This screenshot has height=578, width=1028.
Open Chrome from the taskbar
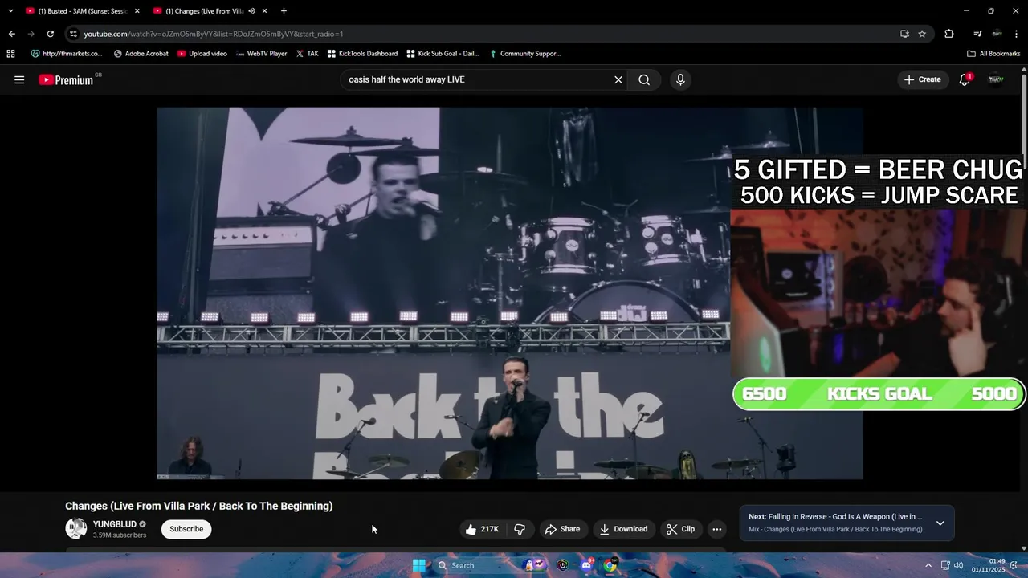pos(610,565)
